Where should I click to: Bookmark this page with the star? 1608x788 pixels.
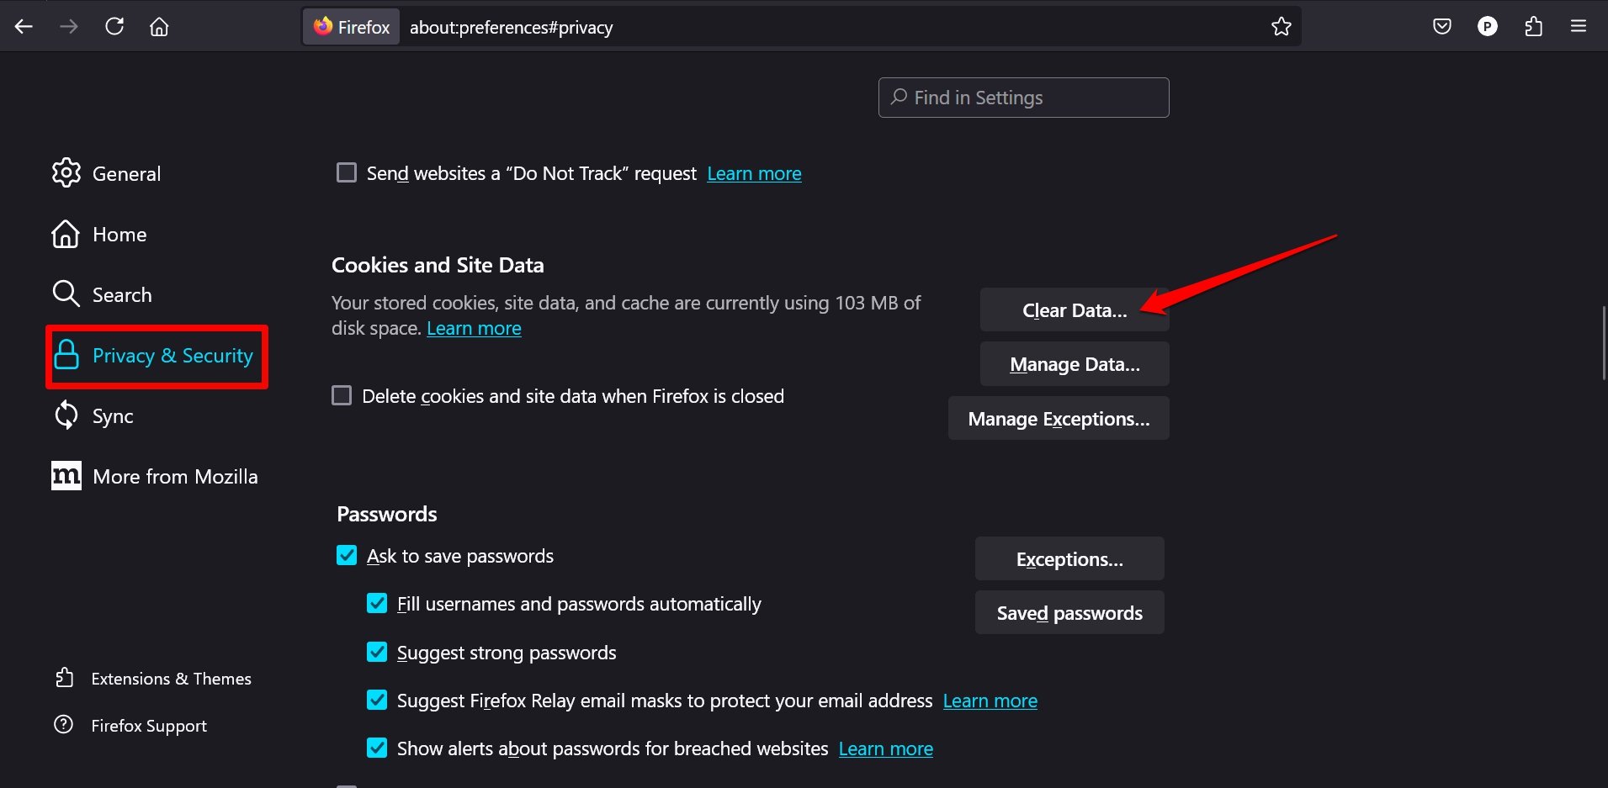pos(1281,27)
